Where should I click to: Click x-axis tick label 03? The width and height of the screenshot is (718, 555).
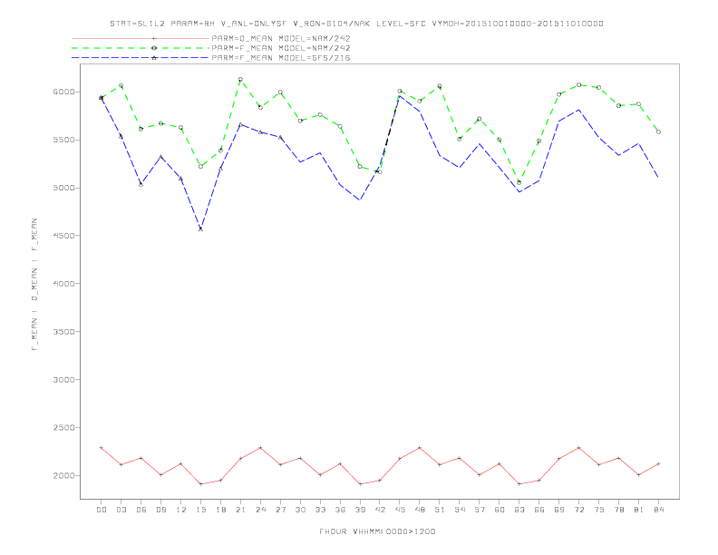coord(121,510)
